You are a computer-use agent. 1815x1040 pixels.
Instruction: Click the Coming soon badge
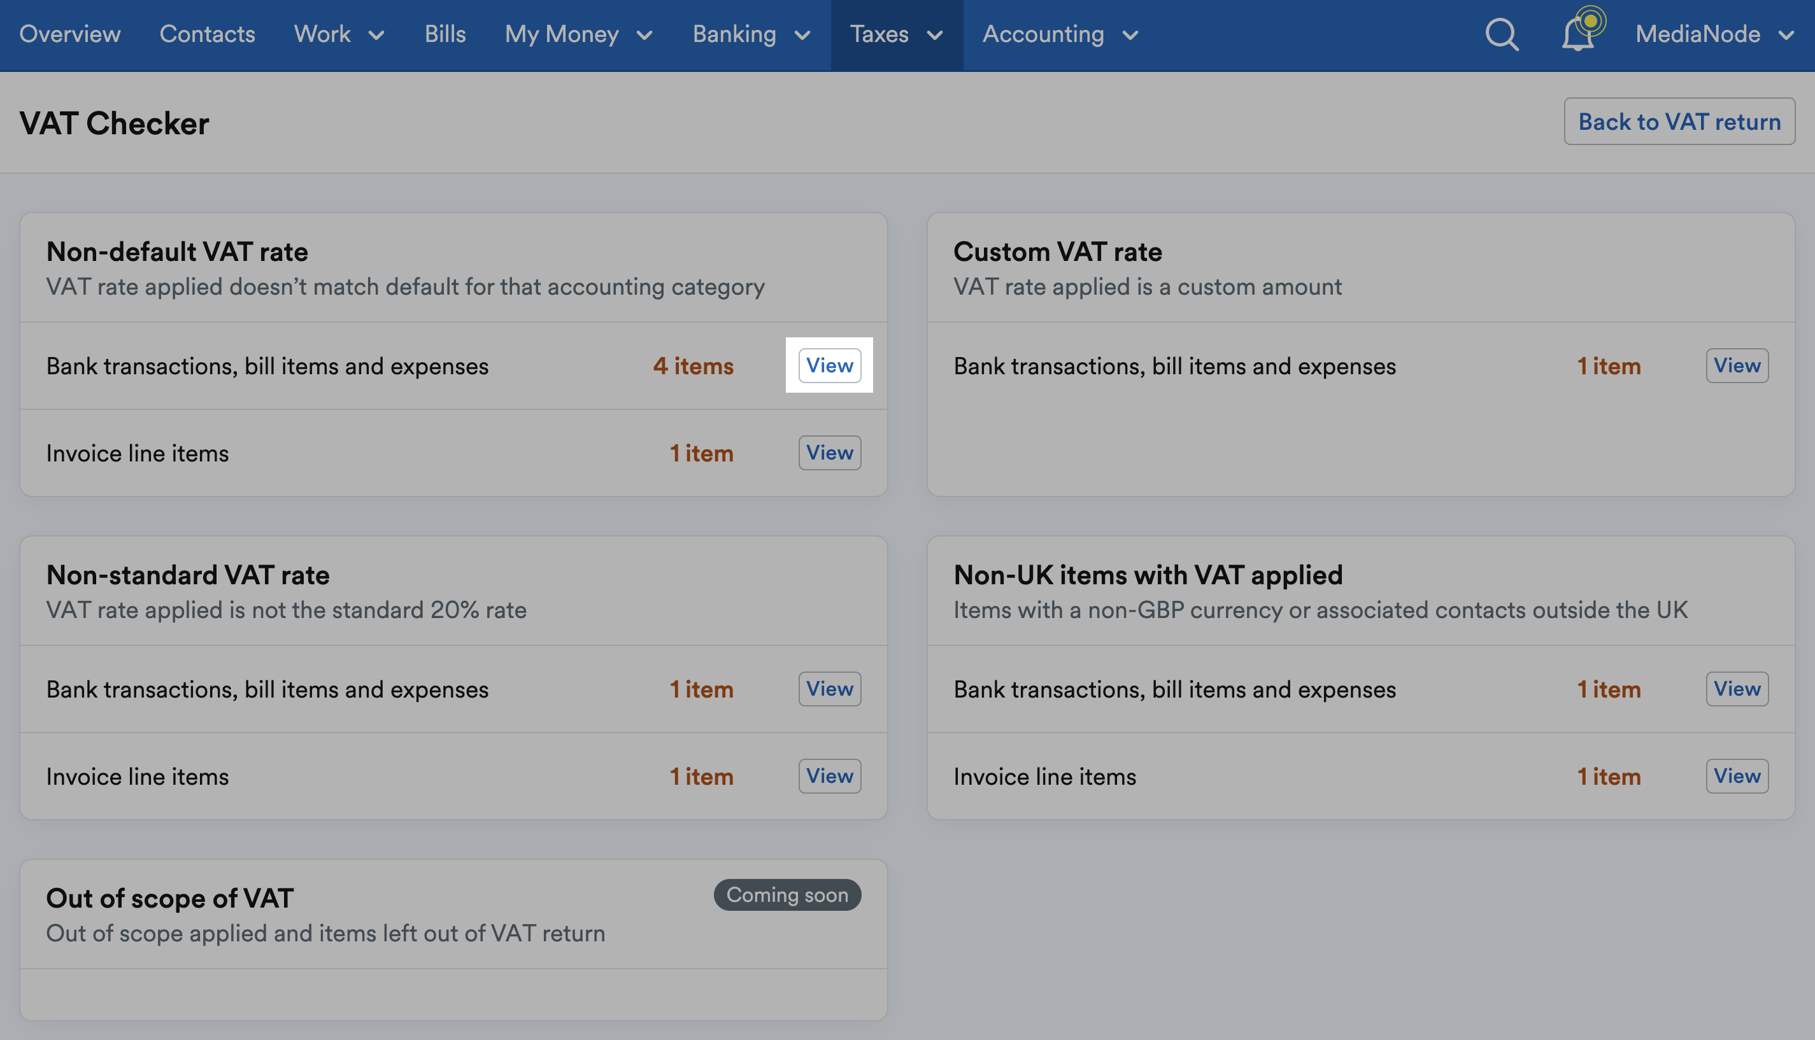tap(787, 895)
